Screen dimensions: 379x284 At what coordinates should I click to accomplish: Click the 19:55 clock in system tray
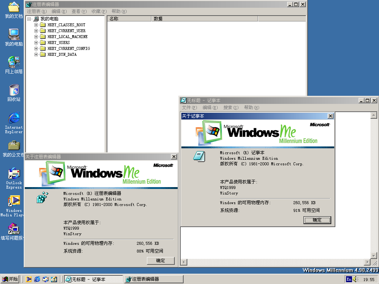(369, 280)
